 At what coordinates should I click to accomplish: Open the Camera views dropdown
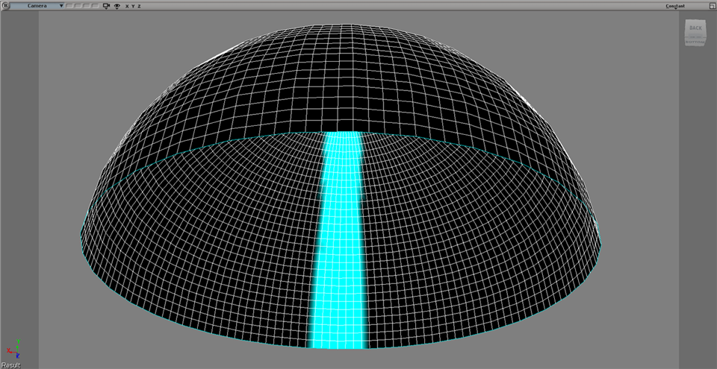point(37,6)
